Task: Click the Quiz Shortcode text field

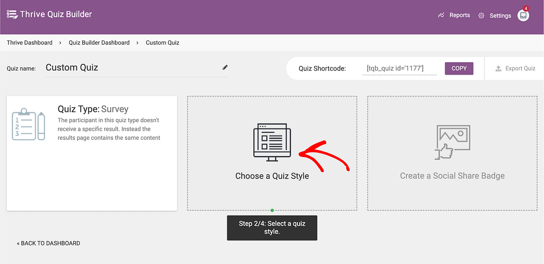Action: point(399,69)
